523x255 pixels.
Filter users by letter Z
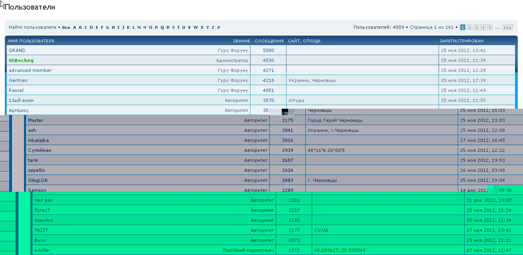coord(213,28)
